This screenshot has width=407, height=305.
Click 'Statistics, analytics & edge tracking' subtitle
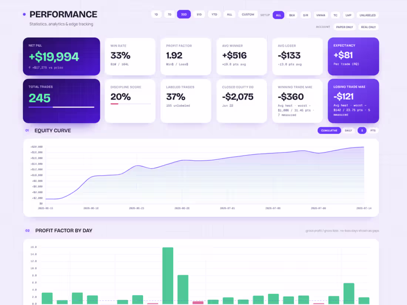click(x=61, y=24)
